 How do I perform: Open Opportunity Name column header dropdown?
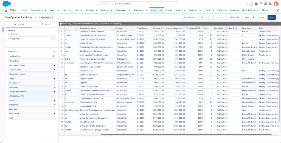[x=114, y=28]
